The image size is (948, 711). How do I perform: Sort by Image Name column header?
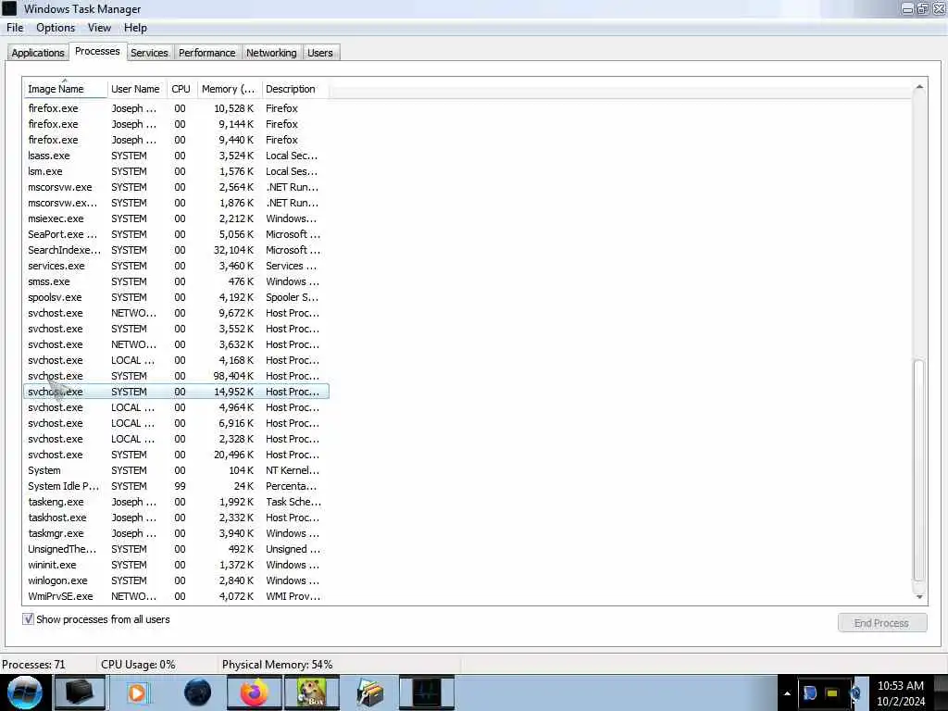point(66,89)
